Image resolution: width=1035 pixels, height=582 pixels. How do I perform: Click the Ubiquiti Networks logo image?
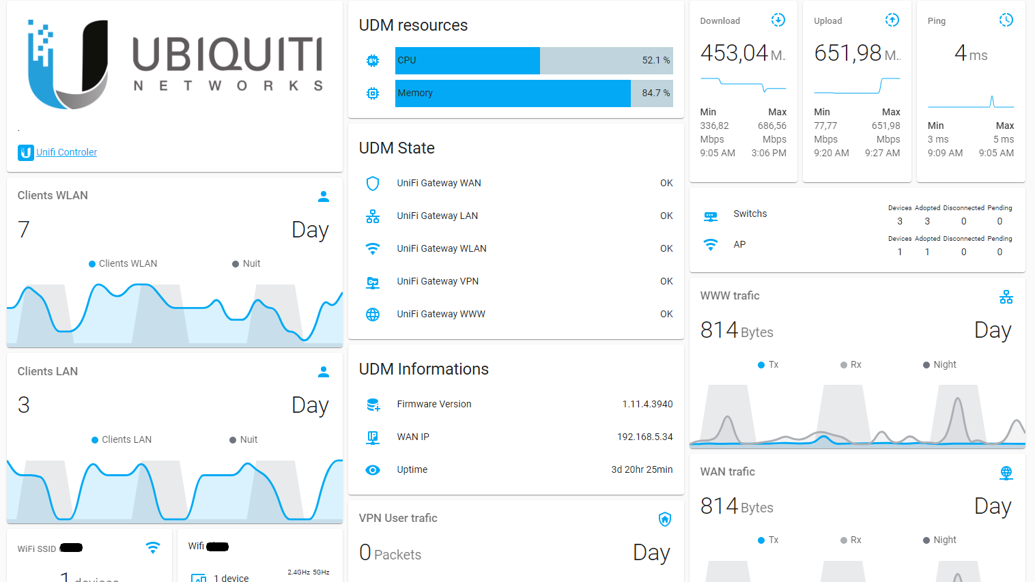click(175, 65)
